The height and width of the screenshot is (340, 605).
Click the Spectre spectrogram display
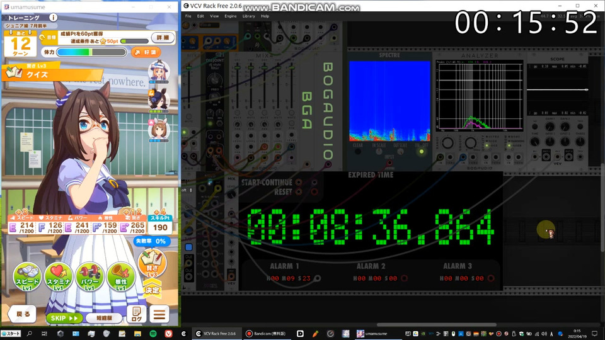point(389,101)
